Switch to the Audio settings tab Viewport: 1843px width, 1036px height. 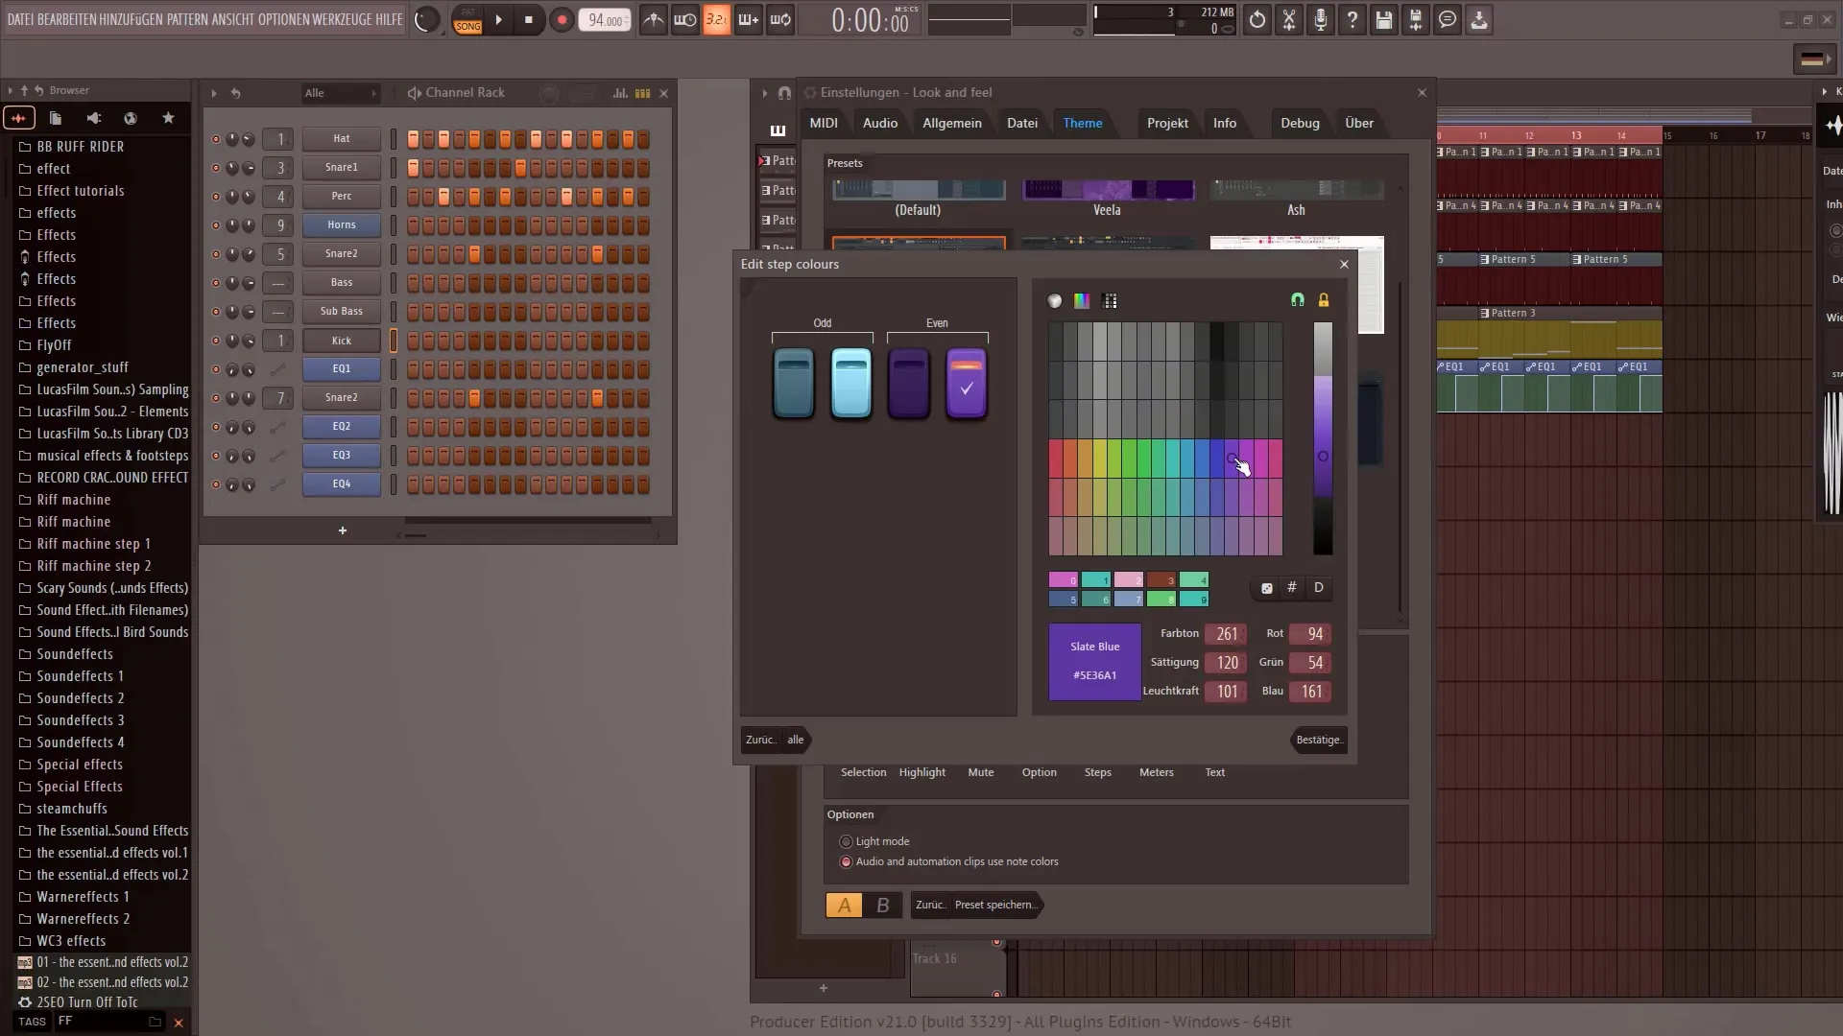[880, 123]
